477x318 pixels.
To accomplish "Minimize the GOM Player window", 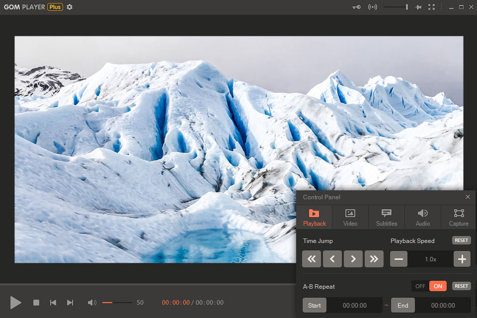I will coord(452,7).
